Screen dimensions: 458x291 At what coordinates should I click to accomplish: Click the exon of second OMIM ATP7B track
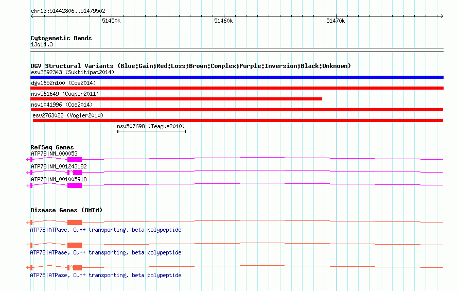(x=75, y=245)
